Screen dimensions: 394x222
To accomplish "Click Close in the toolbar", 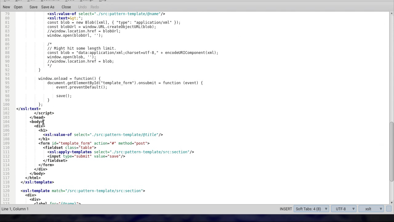I will pyautogui.click(x=66, y=7).
